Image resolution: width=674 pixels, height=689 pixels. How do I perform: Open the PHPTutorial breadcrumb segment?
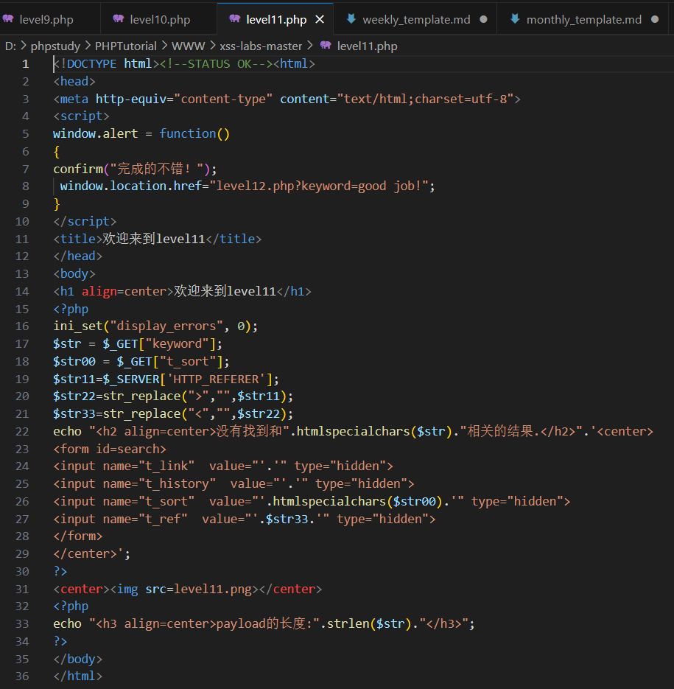tap(126, 46)
